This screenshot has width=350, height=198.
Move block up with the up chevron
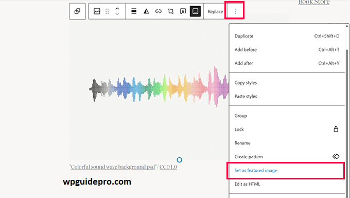click(x=117, y=8)
